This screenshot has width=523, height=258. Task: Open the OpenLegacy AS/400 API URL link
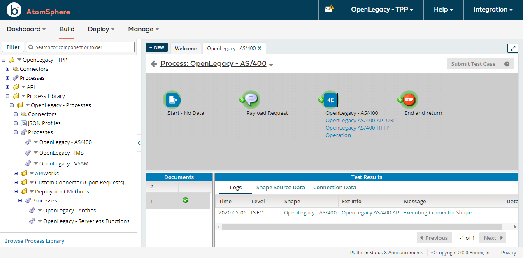click(x=360, y=120)
